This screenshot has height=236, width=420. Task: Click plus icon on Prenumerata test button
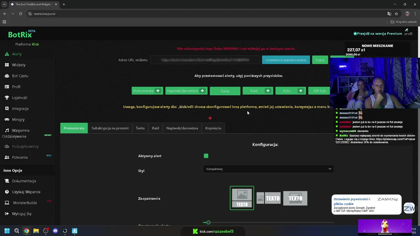(158, 91)
